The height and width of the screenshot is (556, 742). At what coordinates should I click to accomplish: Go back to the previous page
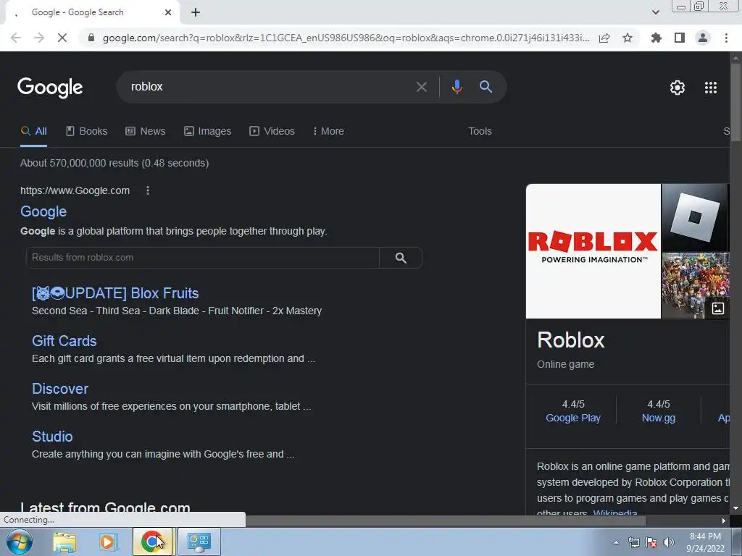tap(16, 38)
